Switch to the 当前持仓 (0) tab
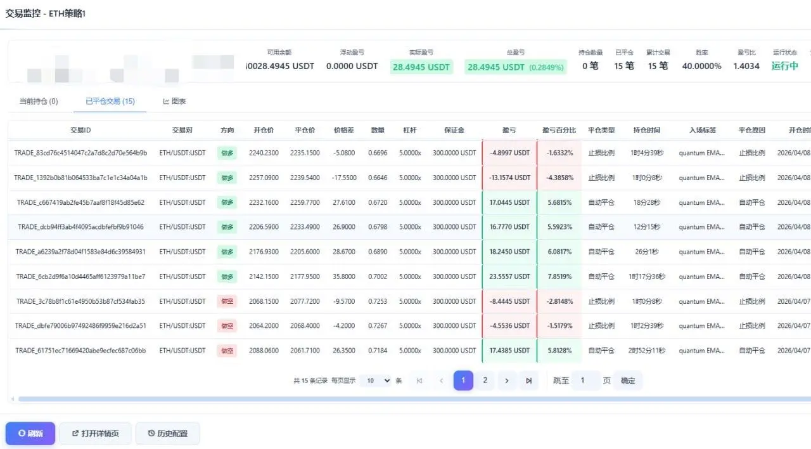 click(x=39, y=101)
